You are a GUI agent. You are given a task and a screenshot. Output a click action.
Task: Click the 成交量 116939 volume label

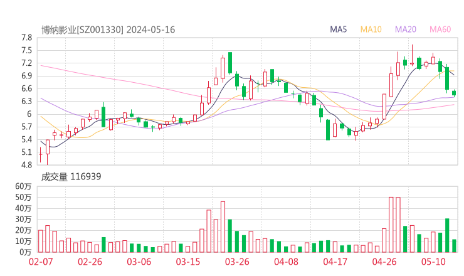point(71,177)
